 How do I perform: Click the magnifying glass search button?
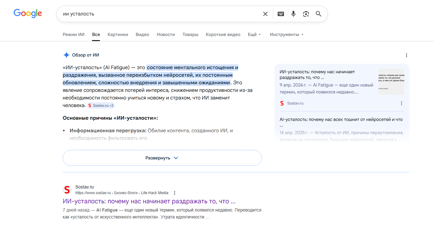click(x=318, y=14)
